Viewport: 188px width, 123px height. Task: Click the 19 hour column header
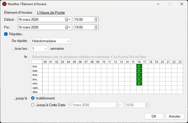pyautogui.click(x=157, y=62)
